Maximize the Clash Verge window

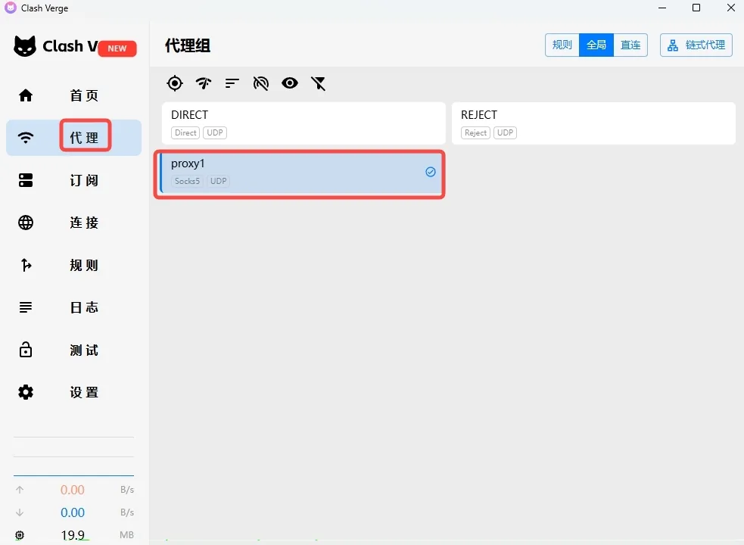(696, 8)
